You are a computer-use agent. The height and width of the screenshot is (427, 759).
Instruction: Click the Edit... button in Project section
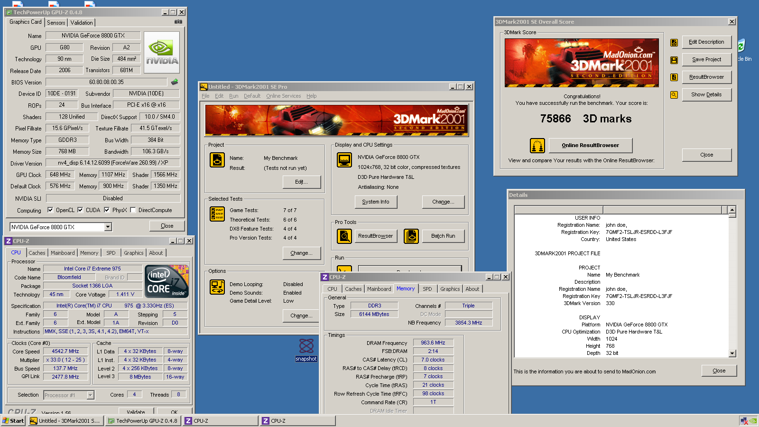click(x=302, y=182)
